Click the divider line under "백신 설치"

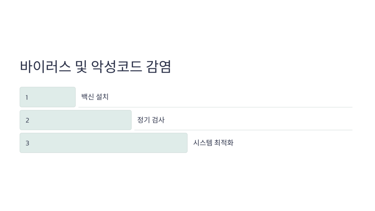click(215, 107)
